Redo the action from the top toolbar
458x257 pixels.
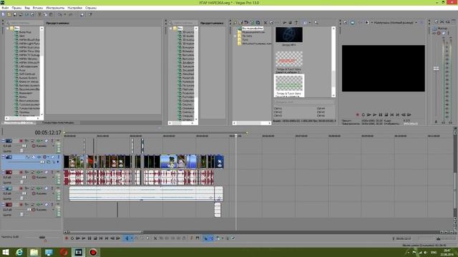70,14
